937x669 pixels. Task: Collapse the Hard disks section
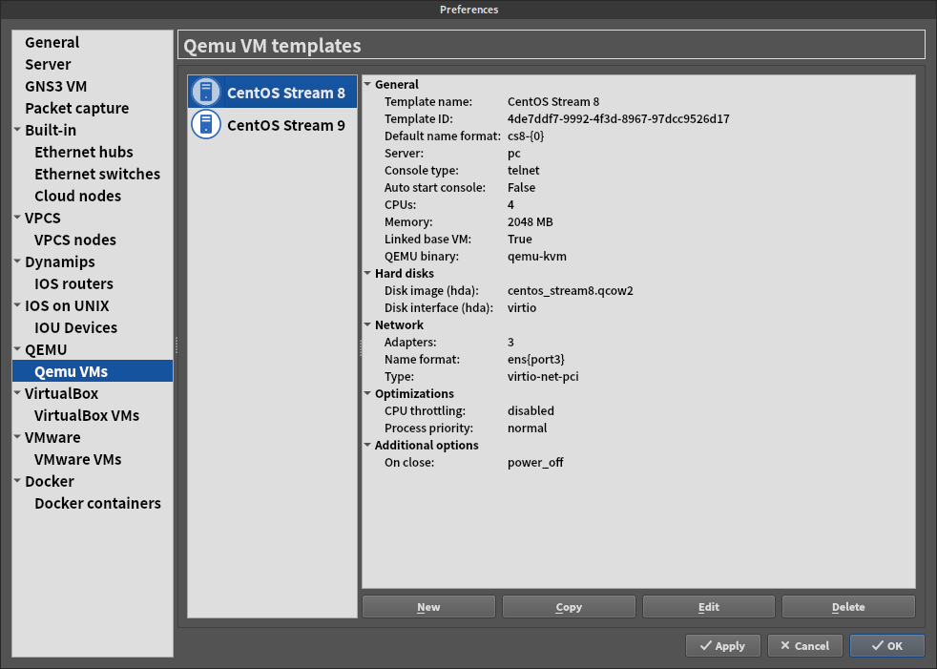click(x=366, y=273)
